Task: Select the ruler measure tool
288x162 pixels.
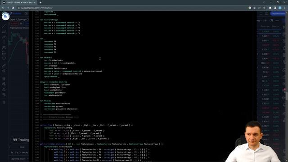Action: coord(4,66)
